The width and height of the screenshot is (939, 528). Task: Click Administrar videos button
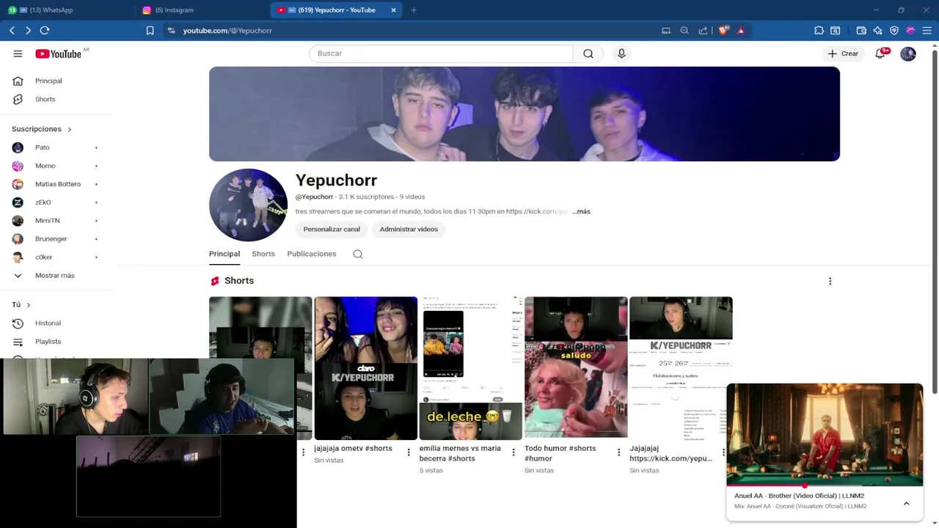pyautogui.click(x=409, y=230)
